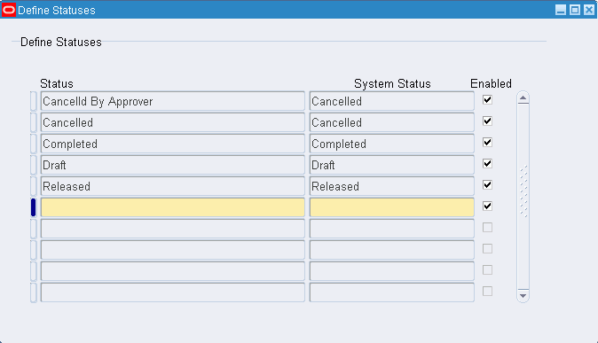Click the Released status field
598x343 pixels.
pos(173,186)
